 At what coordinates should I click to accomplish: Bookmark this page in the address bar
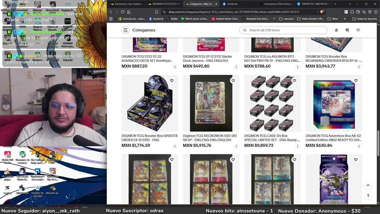click(x=156, y=12)
